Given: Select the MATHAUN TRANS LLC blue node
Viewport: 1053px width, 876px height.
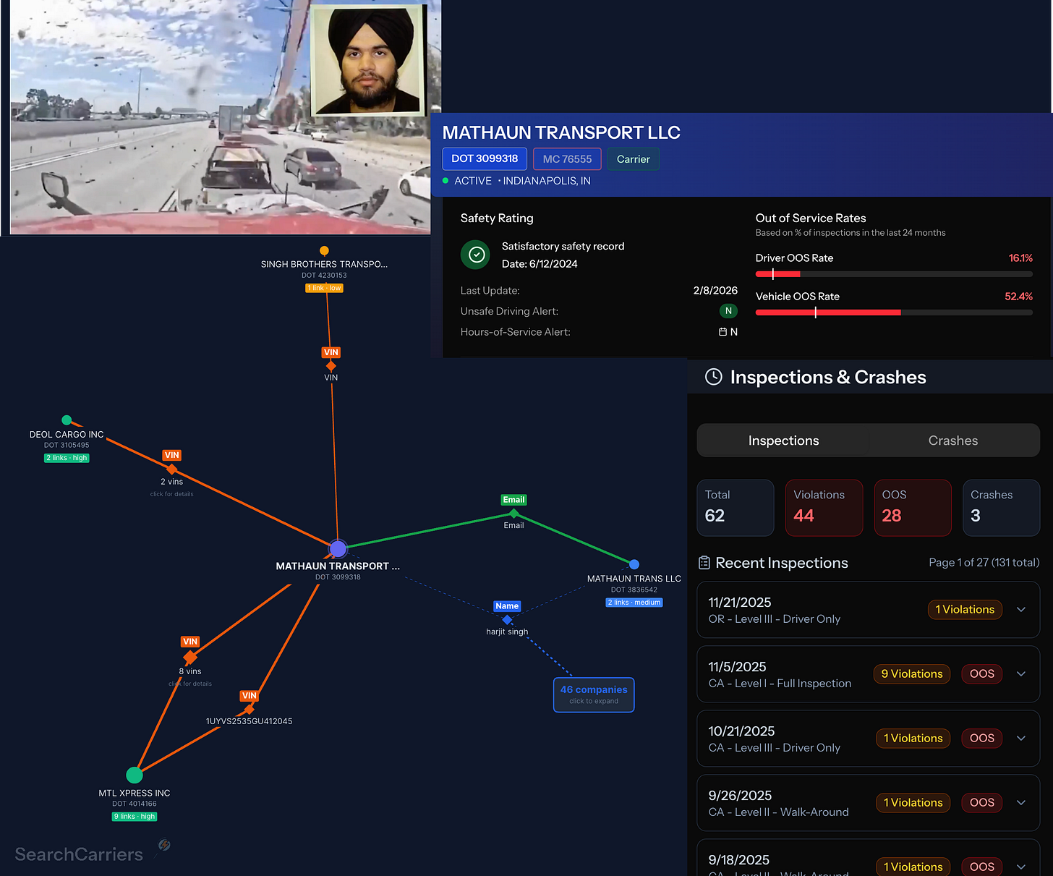Looking at the screenshot, I should tap(634, 564).
